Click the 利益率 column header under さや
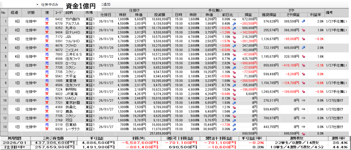This screenshot has width=351, height=150. click(316, 15)
